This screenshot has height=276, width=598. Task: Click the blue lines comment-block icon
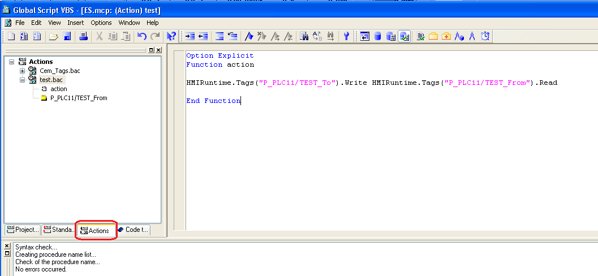click(x=220, y=36)
